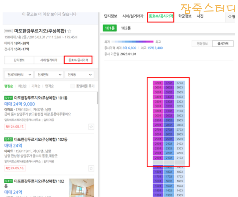Select unit 3702 cell

[169, 83]
